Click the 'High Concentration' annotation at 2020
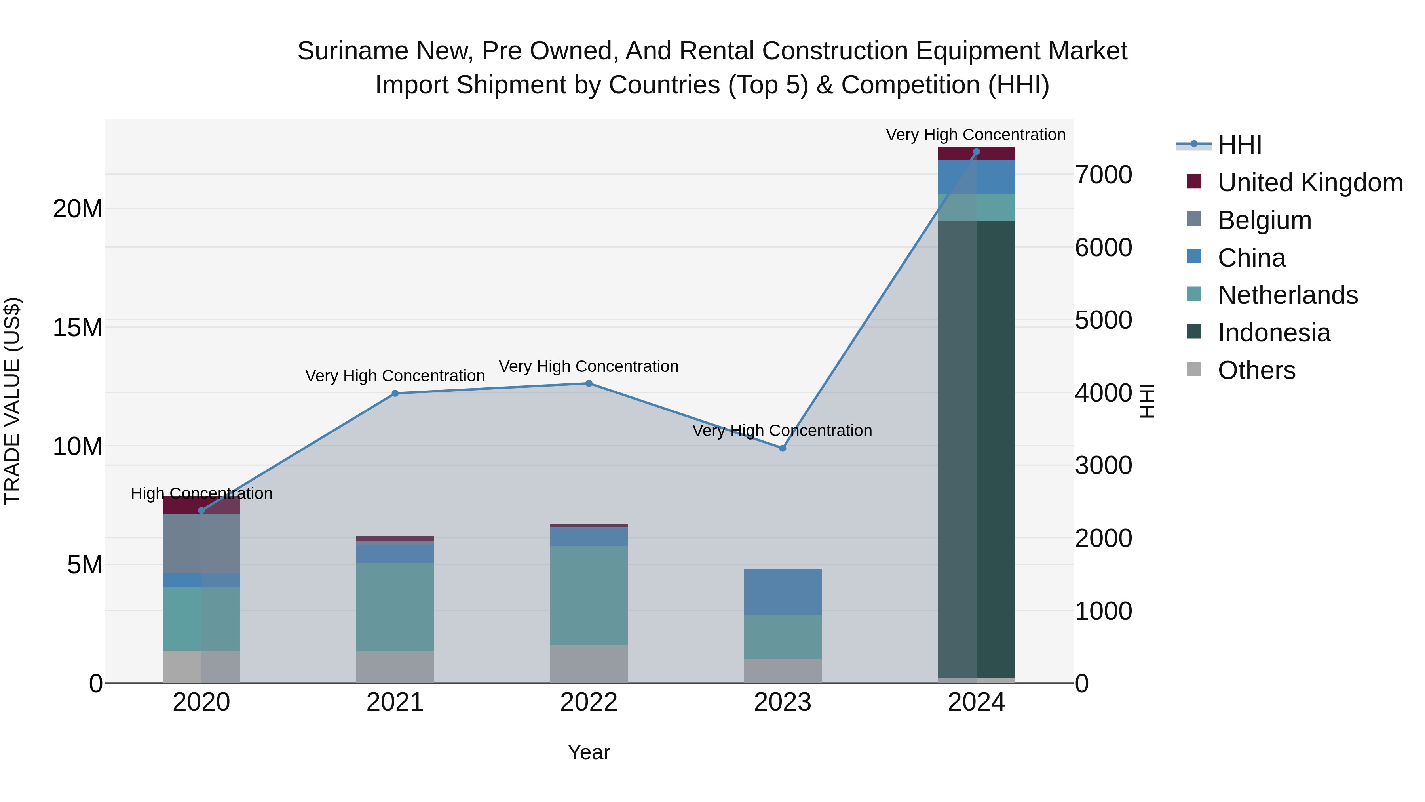 pos(201,493)
